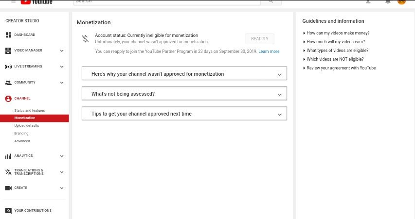Click Your Contributions menu label
This screenshot has width=415, height=219.
point(33,211)
